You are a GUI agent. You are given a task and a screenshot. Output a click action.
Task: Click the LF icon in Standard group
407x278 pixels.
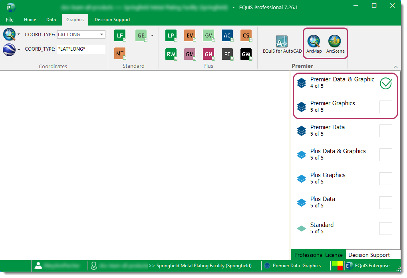coord(120,35)
